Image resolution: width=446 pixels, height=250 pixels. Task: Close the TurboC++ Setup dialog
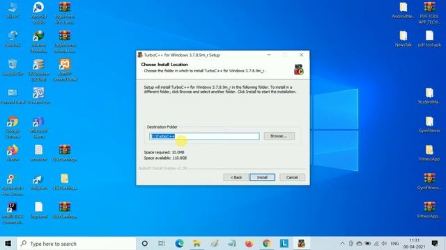[302, 55]
